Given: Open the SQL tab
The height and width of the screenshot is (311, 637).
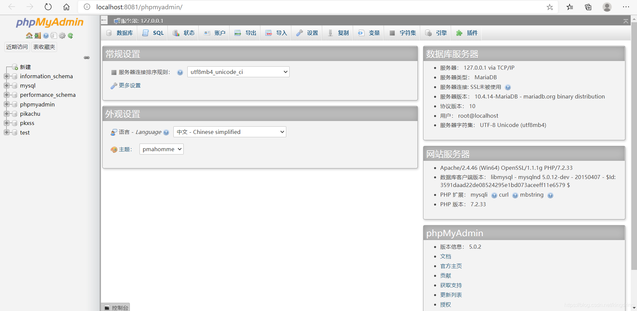Looking at the screenshot, I should coord(153,33).
